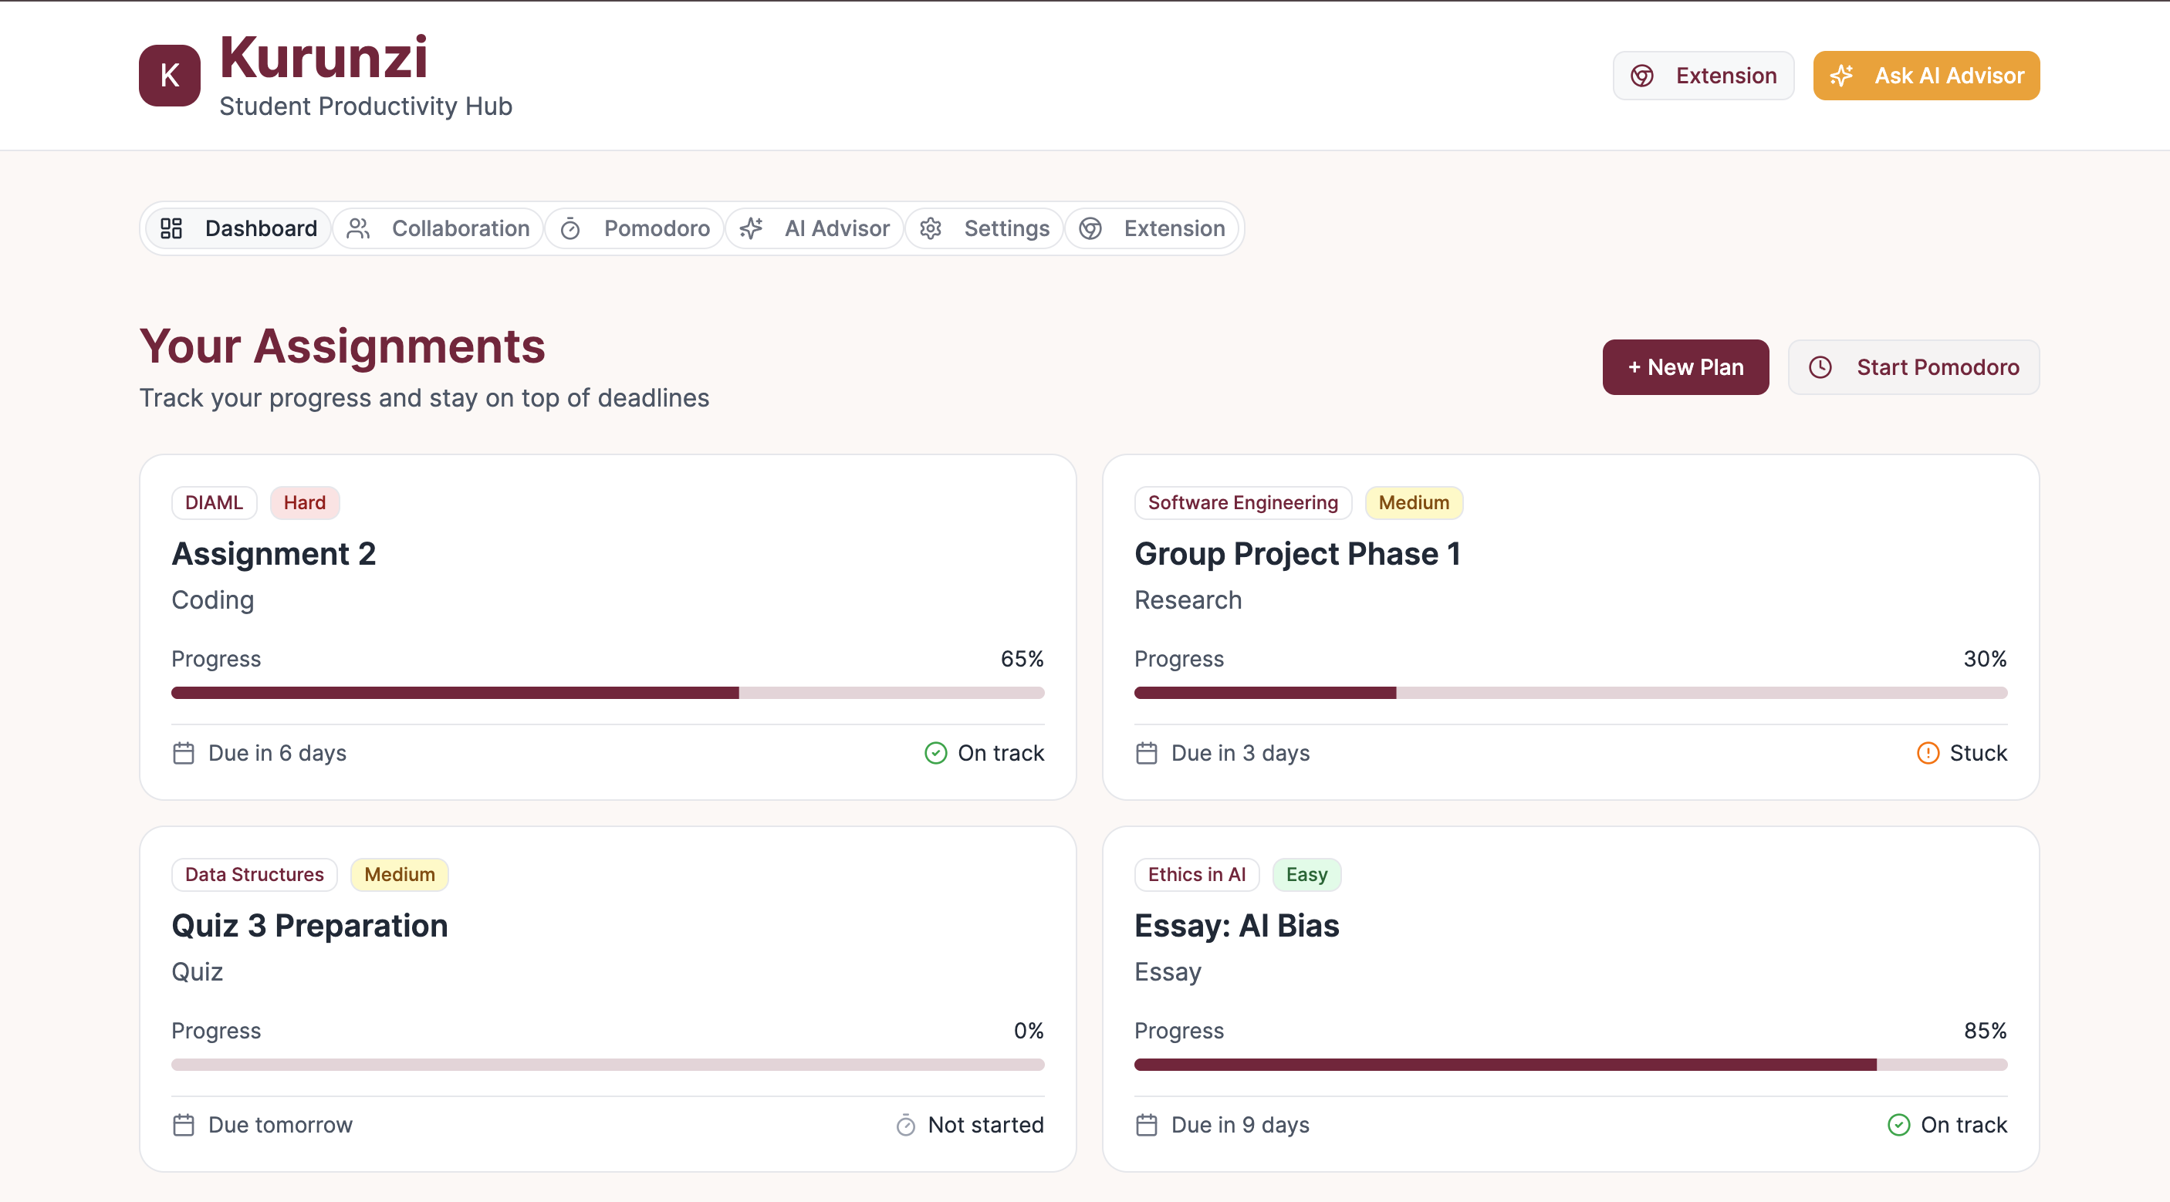Click green check icon on Assignment 2 card
2170x1202 pixels.
(x=935, y=752)
